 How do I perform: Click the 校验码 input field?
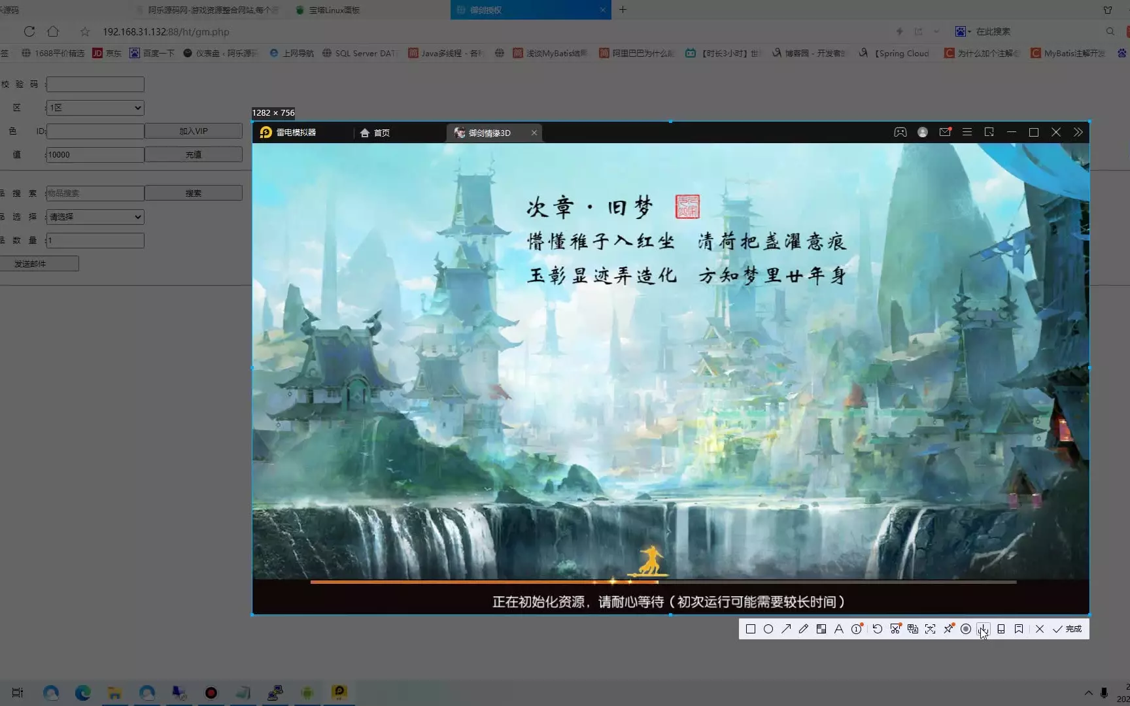(95, 84)
